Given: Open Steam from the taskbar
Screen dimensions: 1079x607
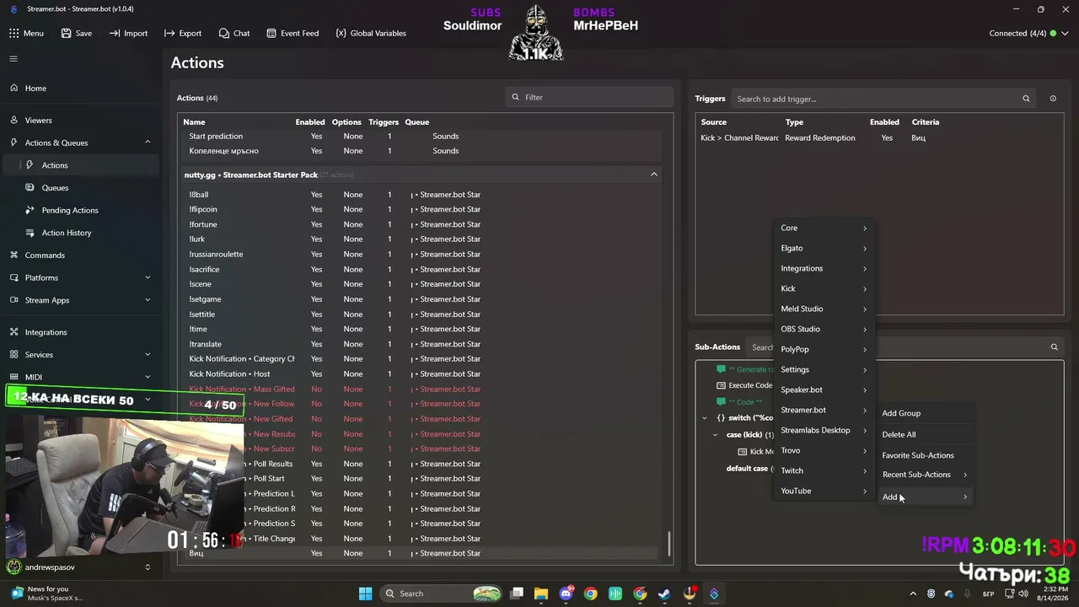Looking at the screenshot, I should [664, 594].
